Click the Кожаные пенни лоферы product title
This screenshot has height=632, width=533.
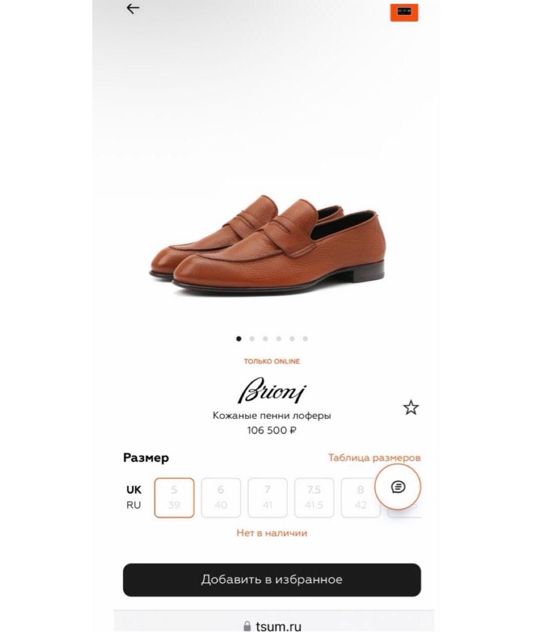point(272,415)
